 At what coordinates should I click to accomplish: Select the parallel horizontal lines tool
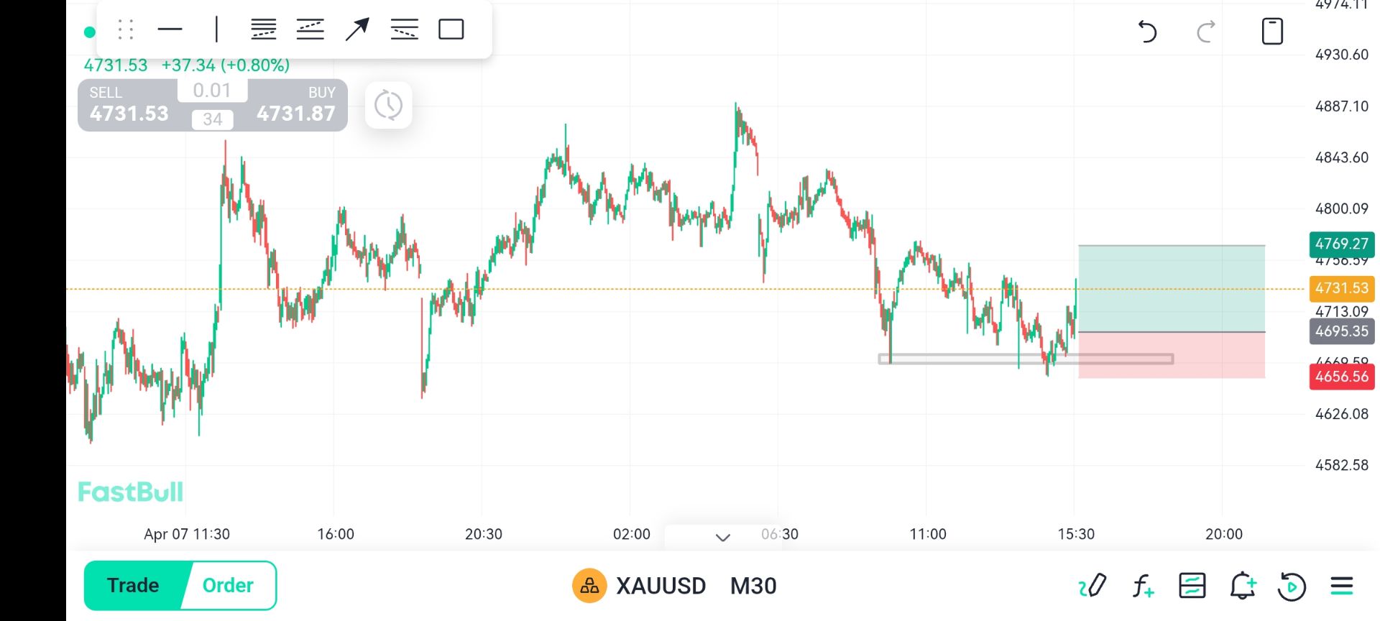264,29
